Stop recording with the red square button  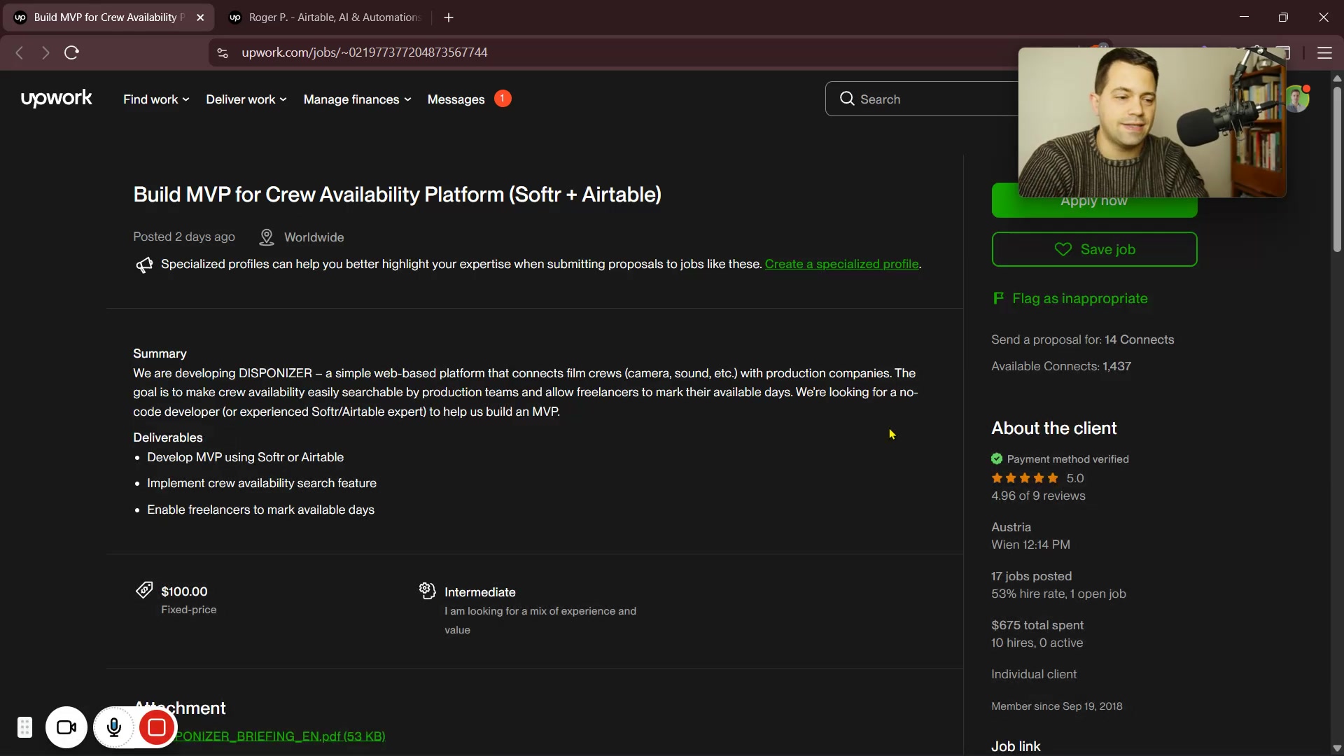coord(157,728)
